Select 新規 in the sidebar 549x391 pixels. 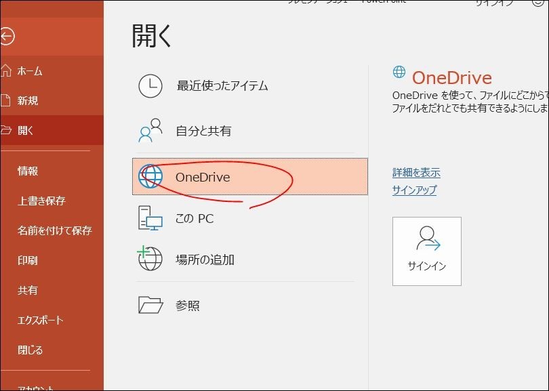coord(52,100)
